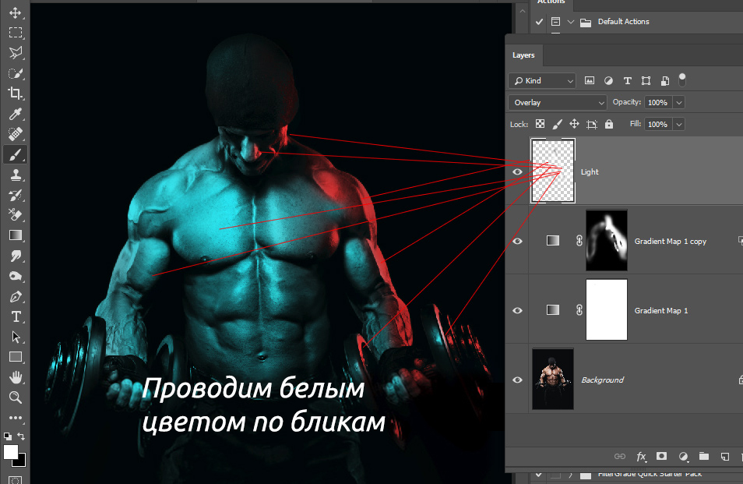Select the Light layer thumbnail

553,171
